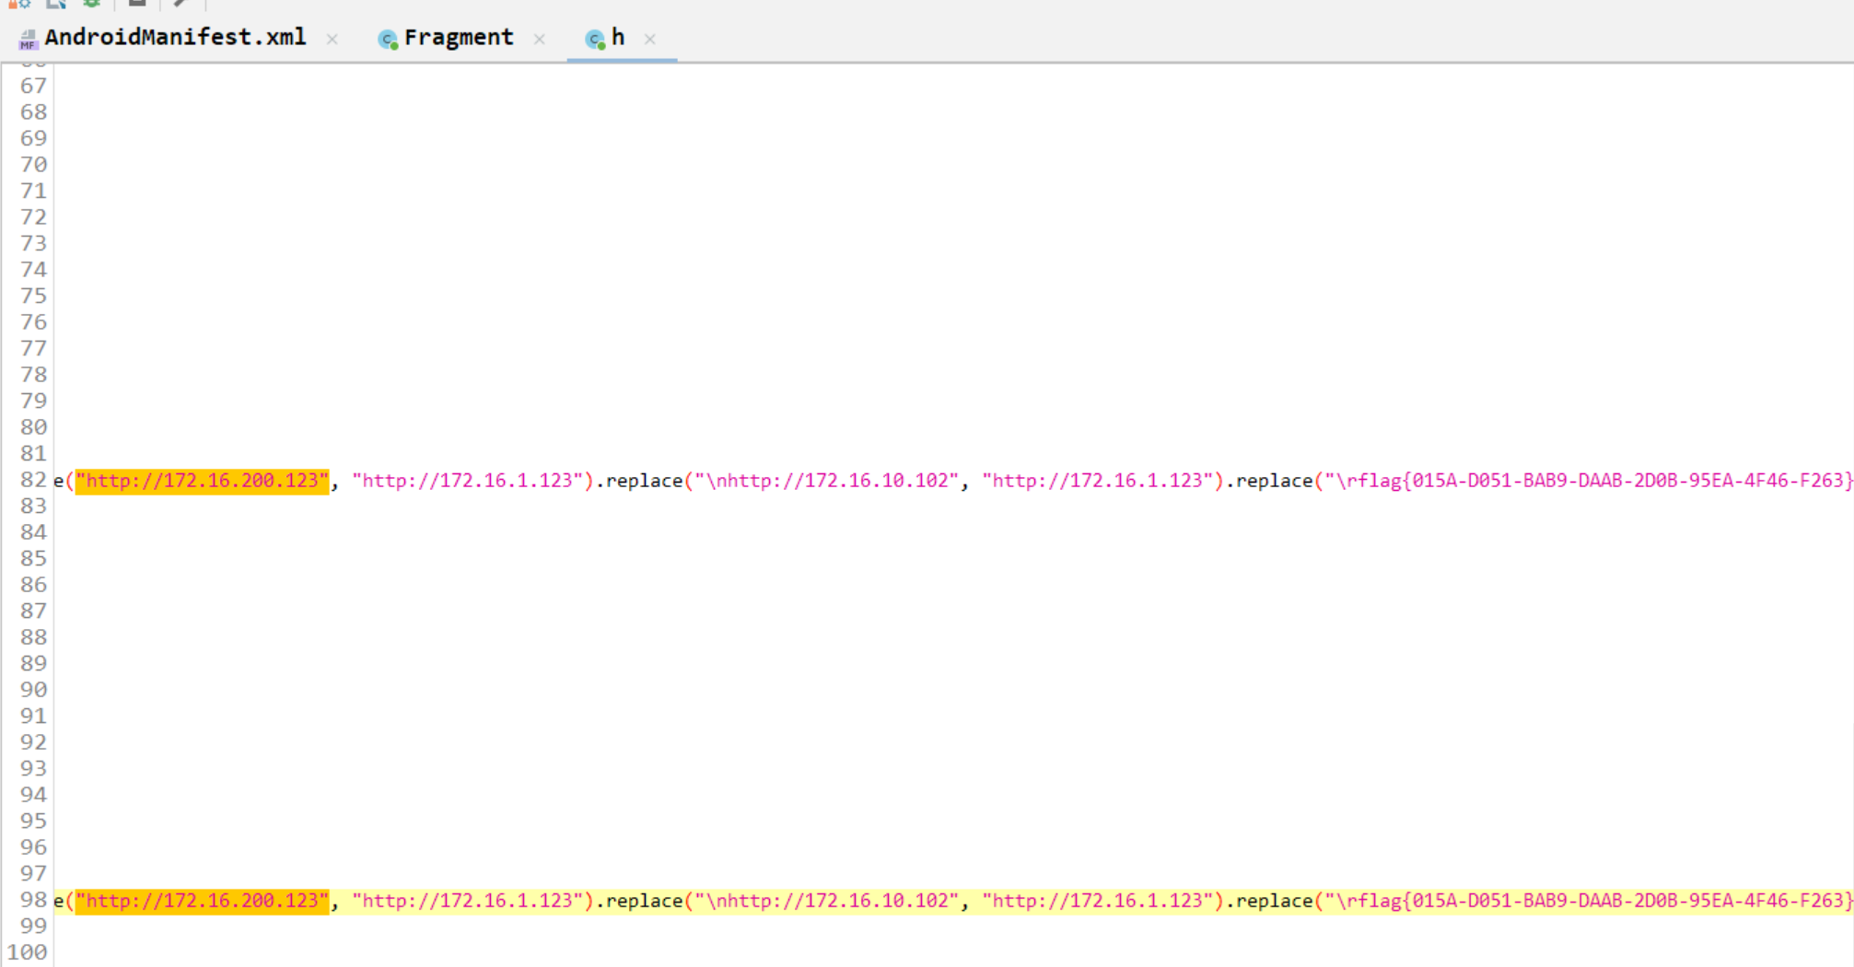Click line number 94 in the gutter

33,795
